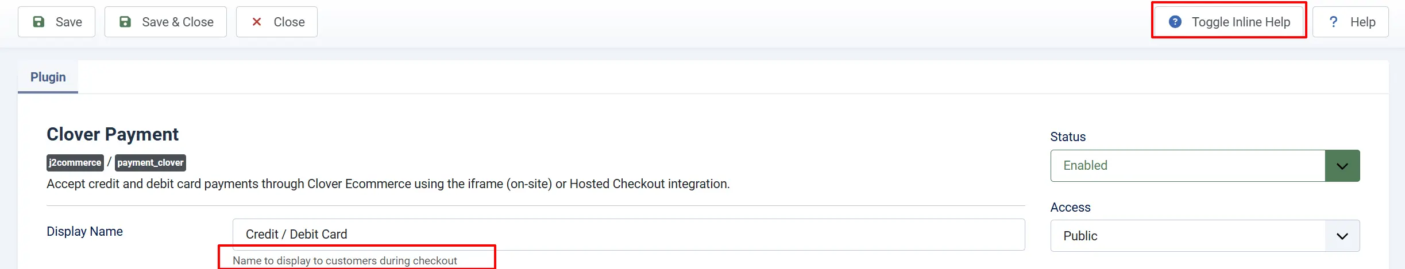Screen dimensions: 1405x269
Task: Open the Access dropdown chevron
Action: [1342, 236]
